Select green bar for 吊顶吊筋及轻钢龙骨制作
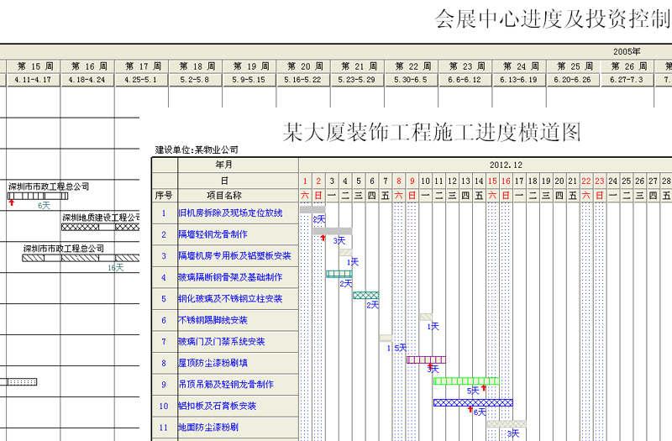This screenshot has height=441, width=672. 465,381
